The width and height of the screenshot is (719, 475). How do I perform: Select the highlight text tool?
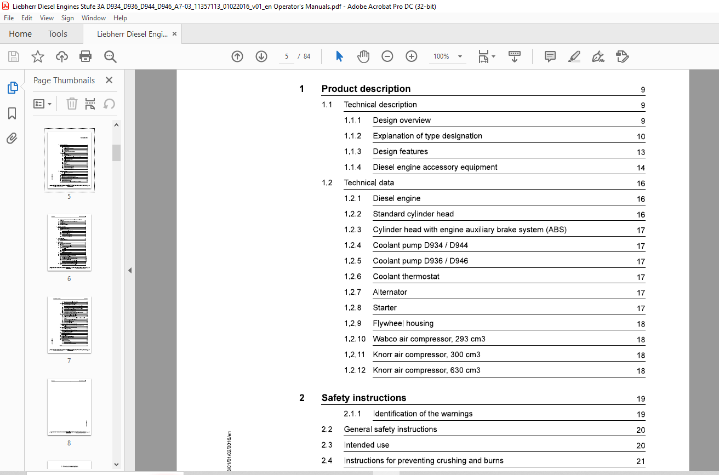pos(574,56)
